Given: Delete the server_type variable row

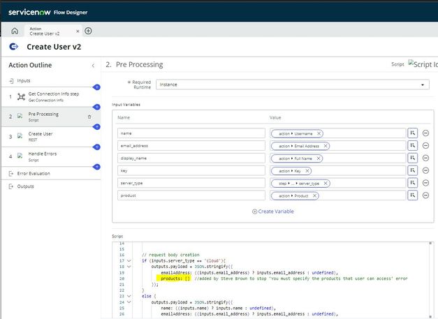Looking at the screenshot, I should click(425, 183).
